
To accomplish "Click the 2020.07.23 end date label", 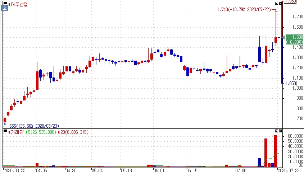I will coord(289,170).
